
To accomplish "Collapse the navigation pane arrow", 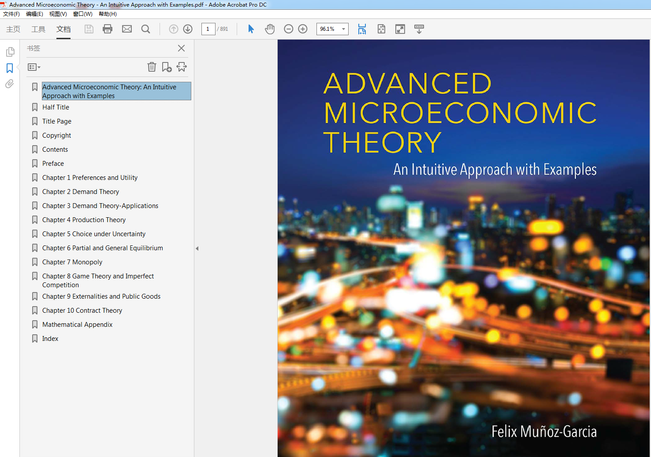I will 197,249.
